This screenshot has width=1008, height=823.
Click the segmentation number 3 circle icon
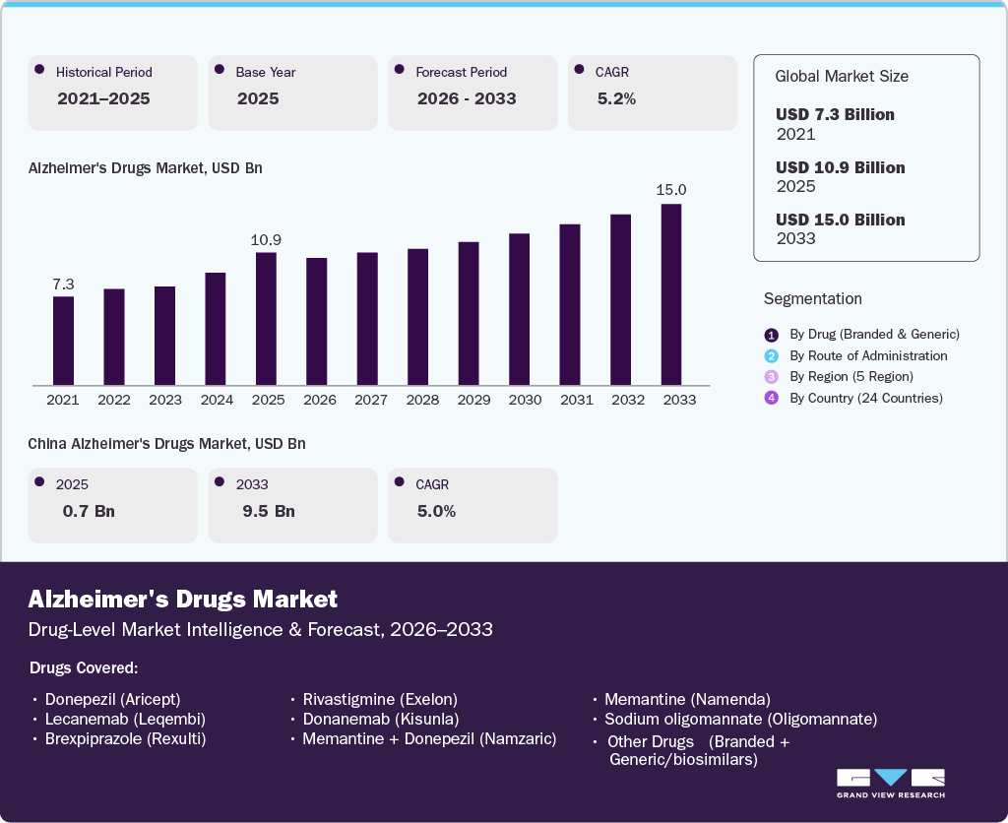pos(772,377)
